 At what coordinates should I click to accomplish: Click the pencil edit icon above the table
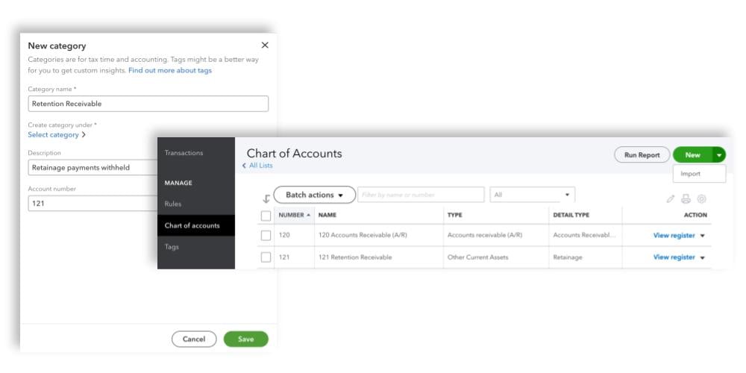[671, 199]
